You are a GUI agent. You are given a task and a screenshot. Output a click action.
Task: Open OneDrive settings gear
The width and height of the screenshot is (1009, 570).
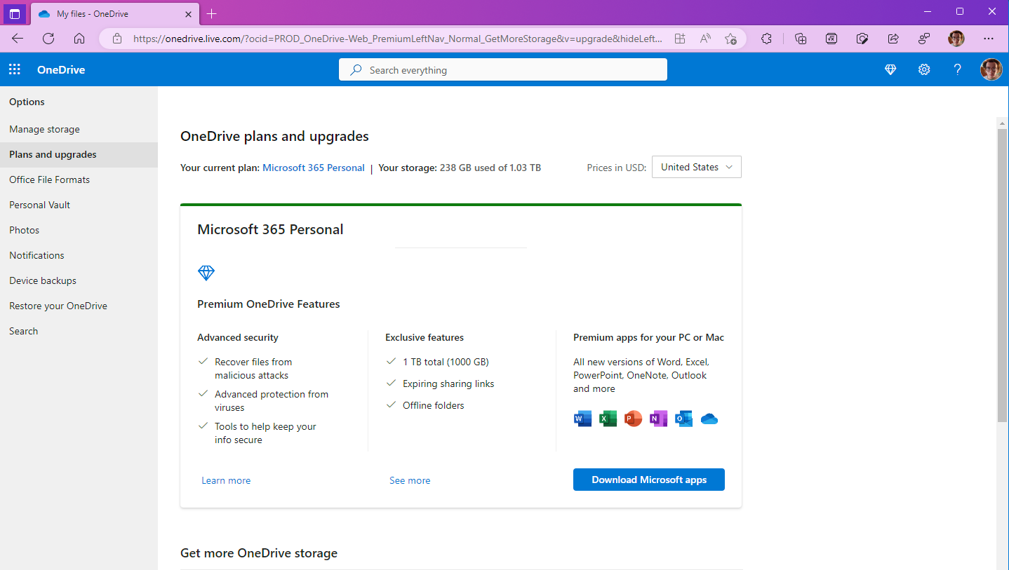[x=924, y=69]
